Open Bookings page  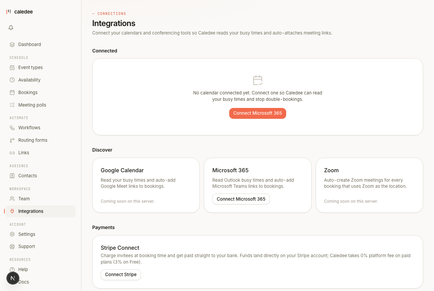coord(40,92)
